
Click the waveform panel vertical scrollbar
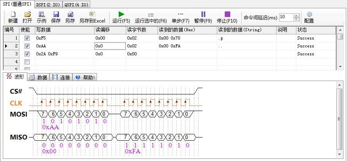tap(339, 119)
